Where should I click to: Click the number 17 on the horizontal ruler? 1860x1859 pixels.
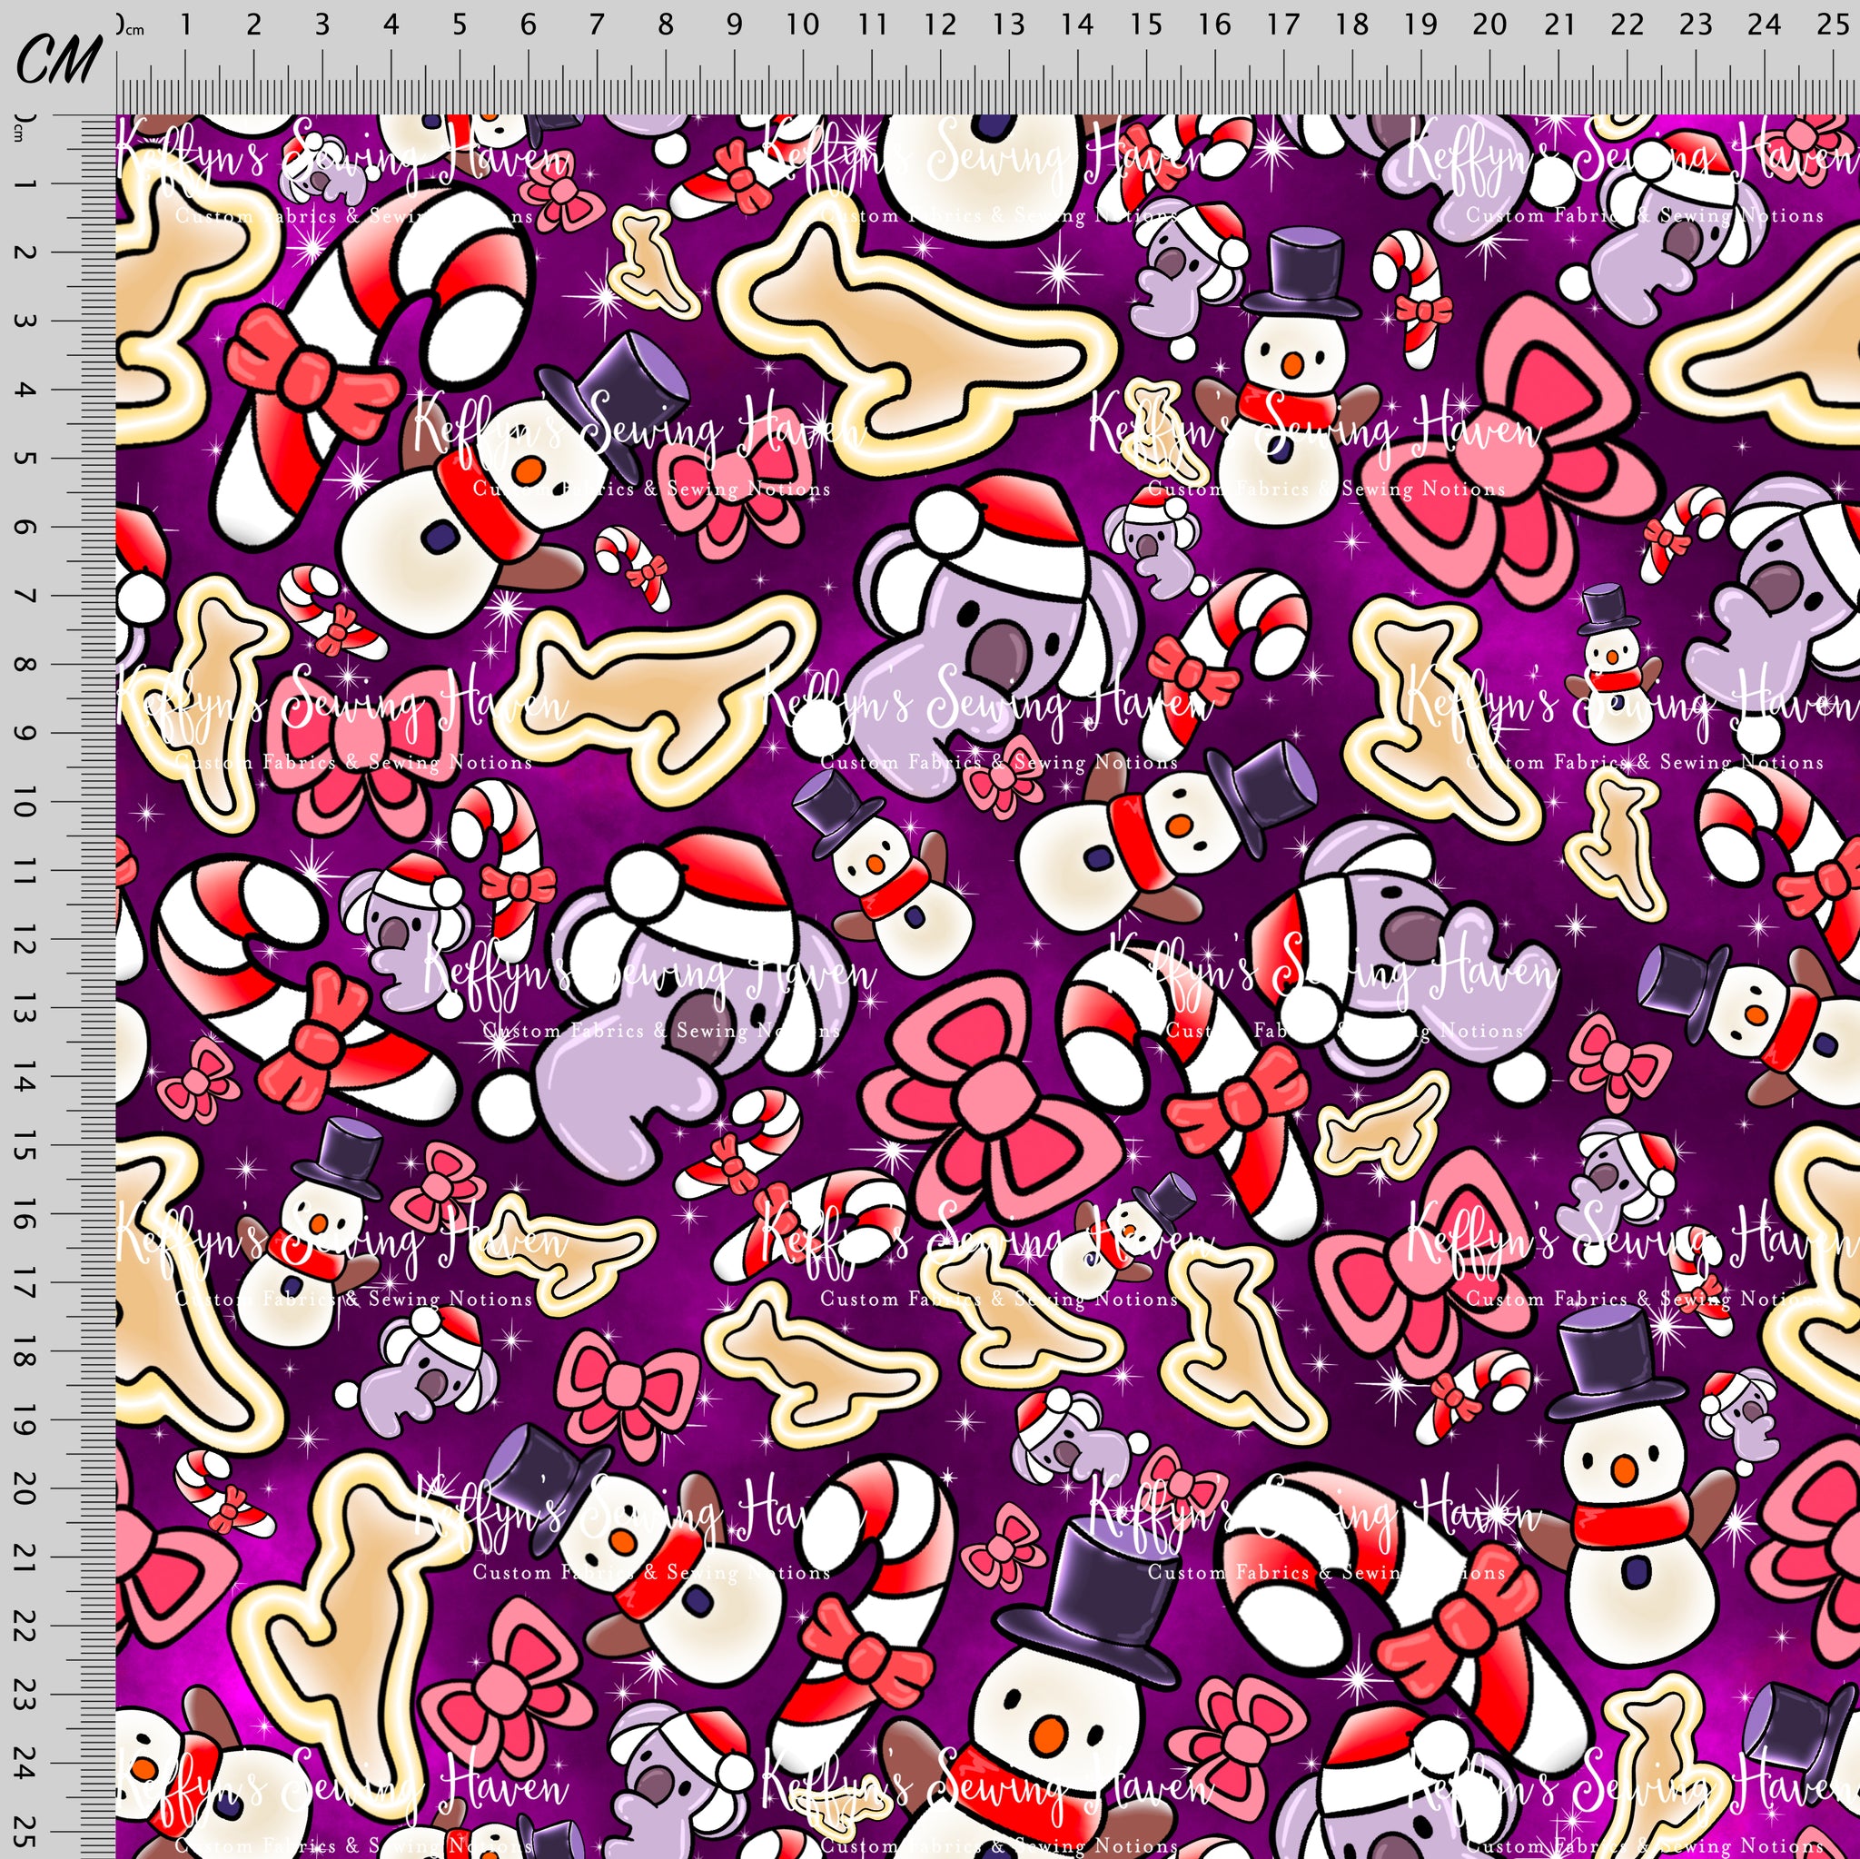[x=1283, y=25]
